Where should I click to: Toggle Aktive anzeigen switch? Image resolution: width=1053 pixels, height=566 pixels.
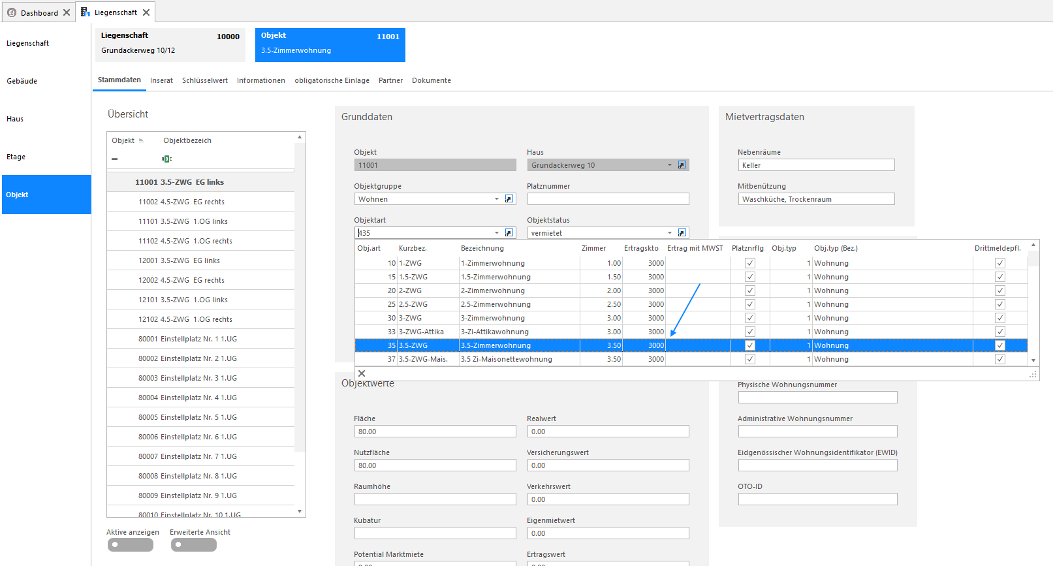click(131, 544)
